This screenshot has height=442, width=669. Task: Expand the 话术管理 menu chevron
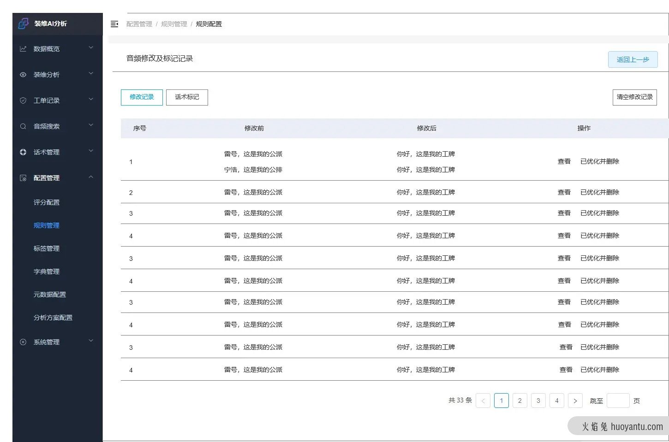[91, 151]
